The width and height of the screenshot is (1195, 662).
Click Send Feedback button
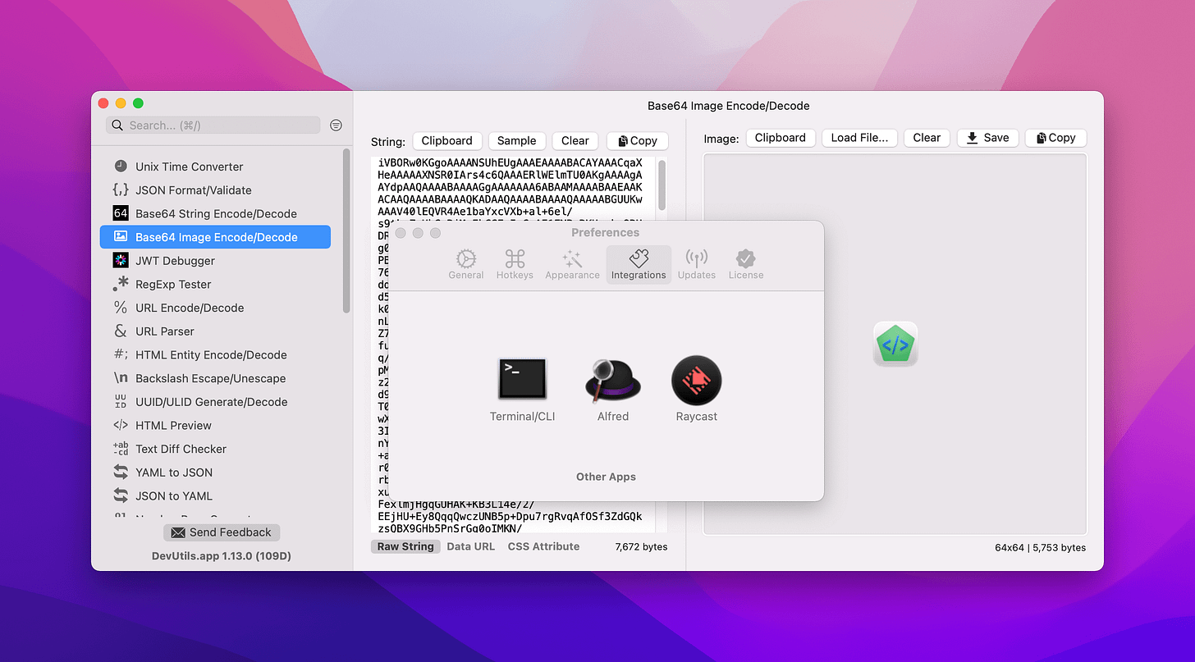tap(222, 532)
